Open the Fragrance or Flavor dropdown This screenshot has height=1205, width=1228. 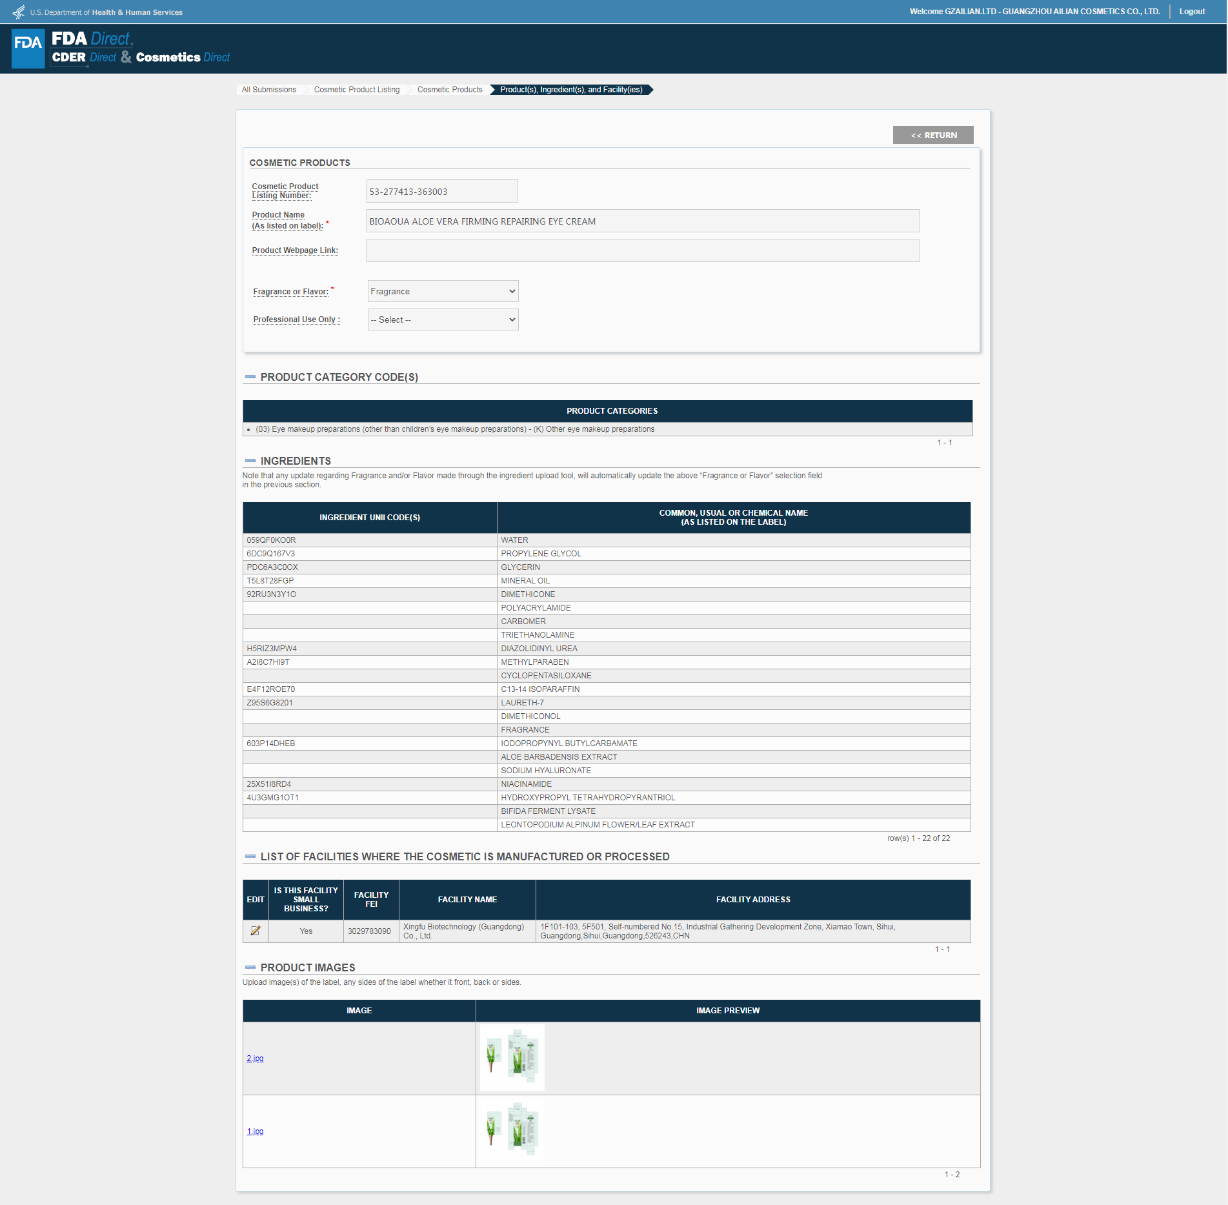click(443, 291)
